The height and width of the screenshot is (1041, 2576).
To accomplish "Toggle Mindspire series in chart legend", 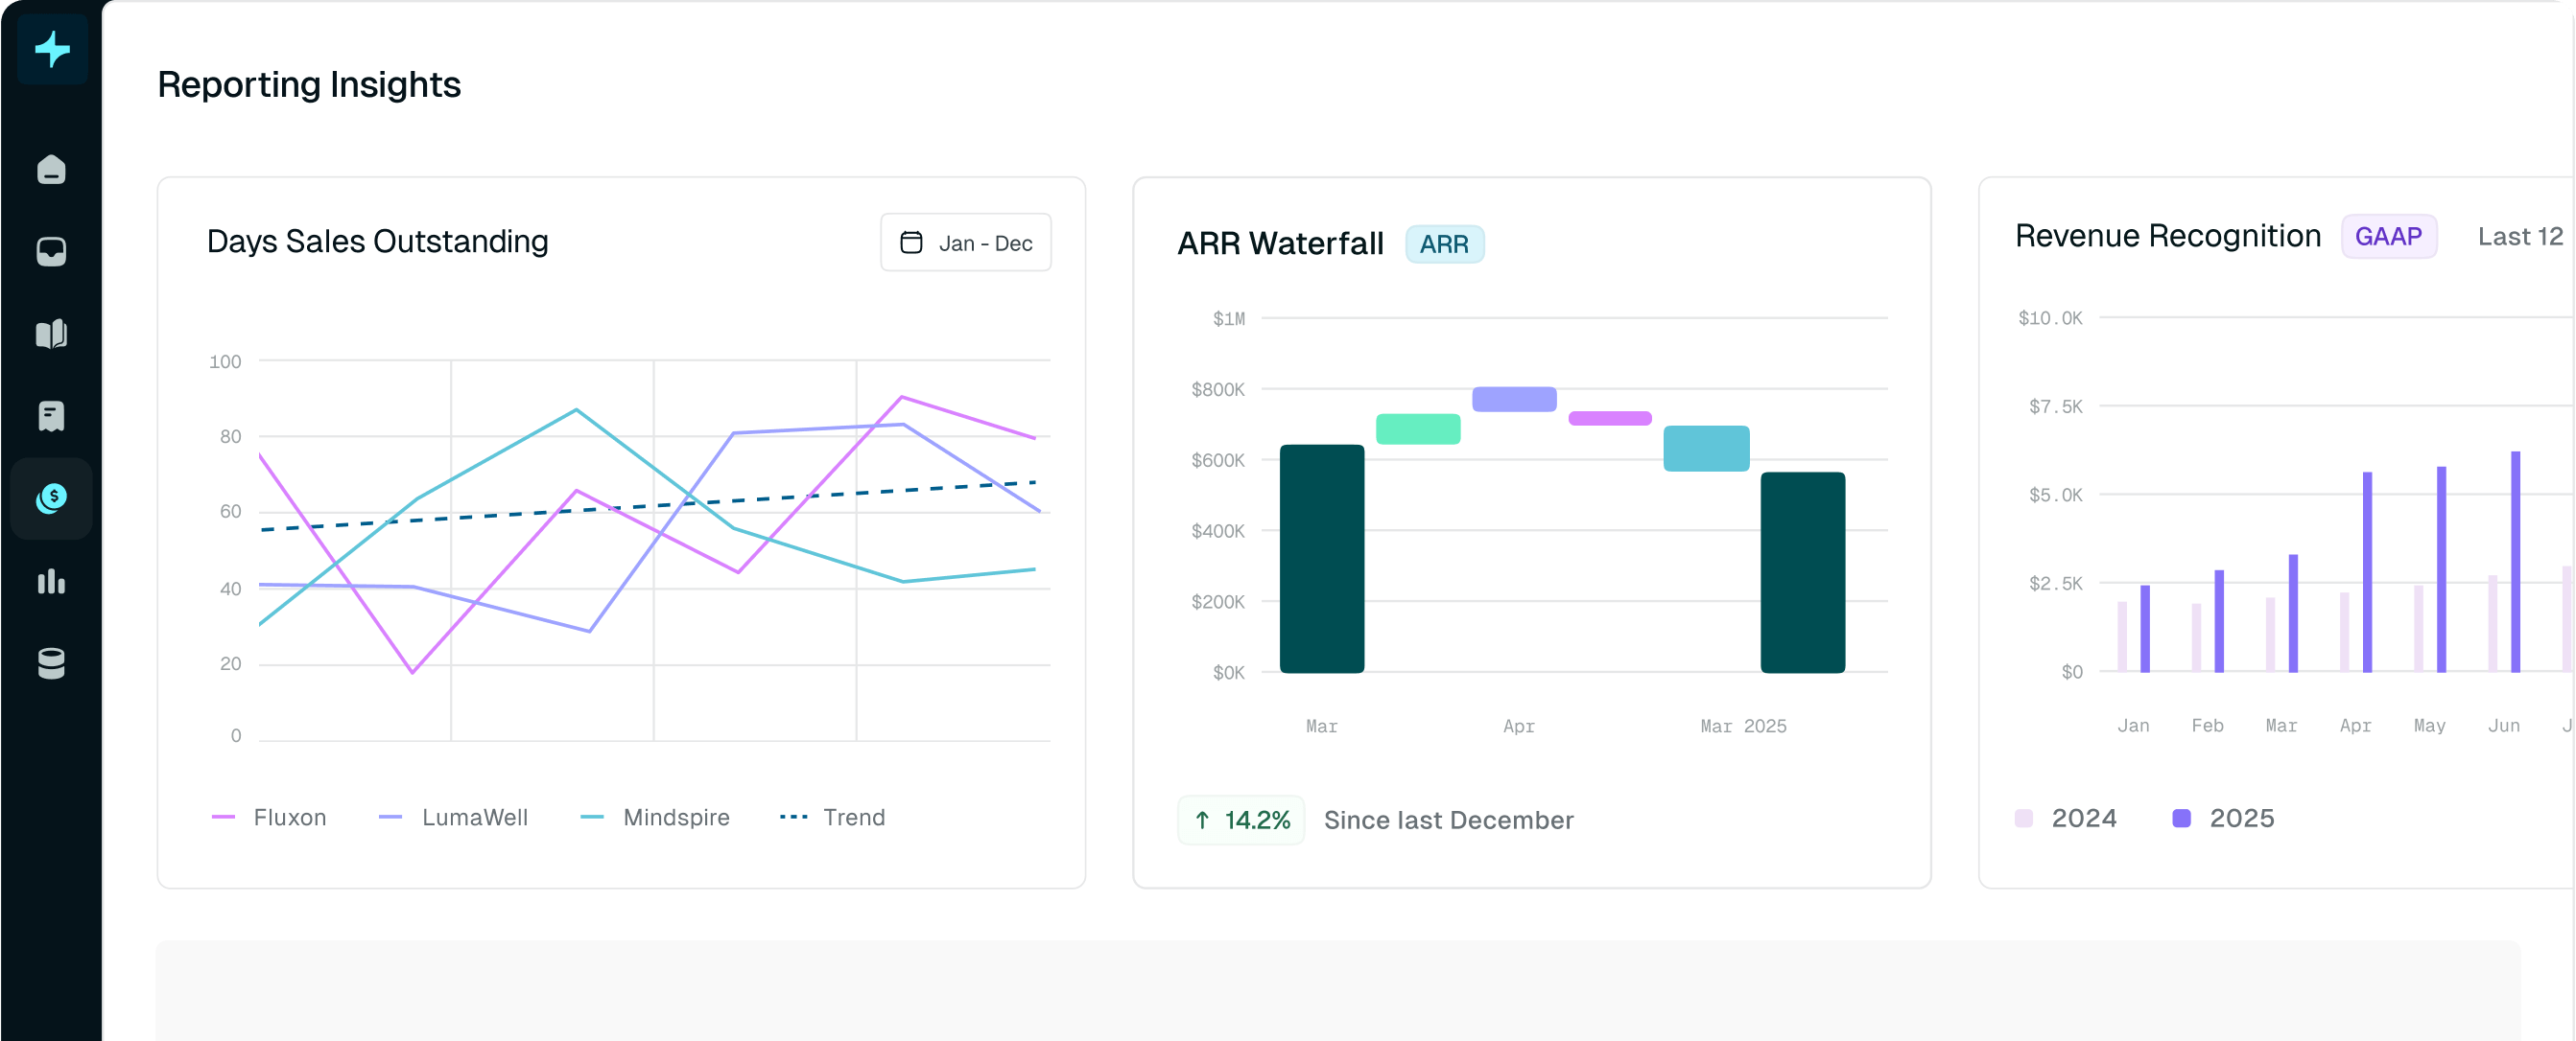I will 655,818.
